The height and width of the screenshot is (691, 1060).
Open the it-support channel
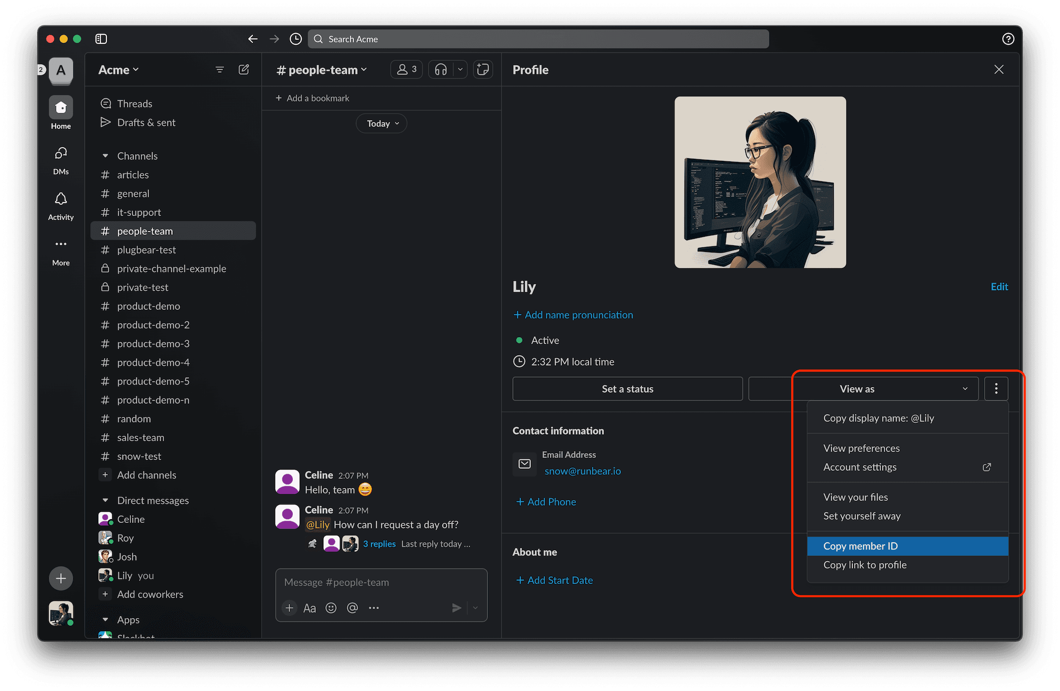173,212
